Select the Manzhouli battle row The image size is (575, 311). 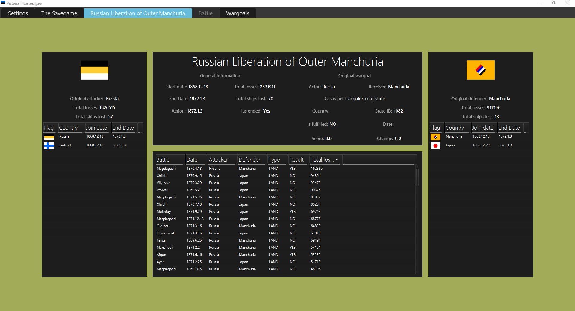coord(286,248)
